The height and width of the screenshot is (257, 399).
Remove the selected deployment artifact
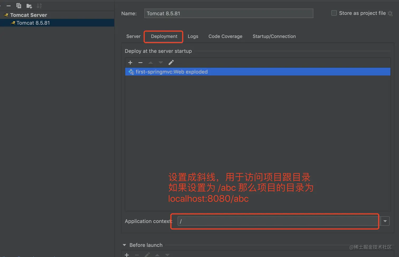click(x=140, y=63)
